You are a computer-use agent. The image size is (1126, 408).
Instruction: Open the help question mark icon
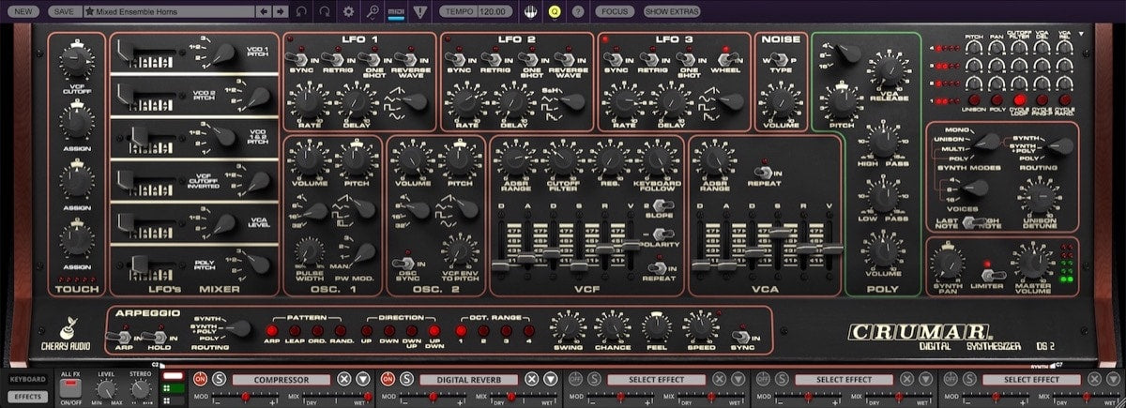click(x=577, y=11)
